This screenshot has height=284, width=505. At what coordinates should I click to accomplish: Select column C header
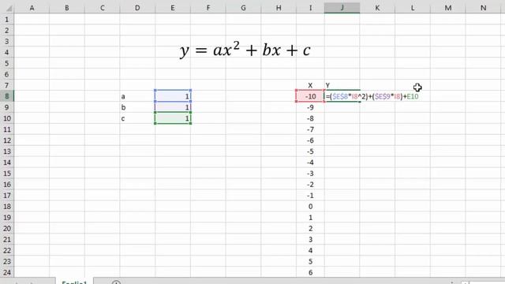(x=102, y=8)
